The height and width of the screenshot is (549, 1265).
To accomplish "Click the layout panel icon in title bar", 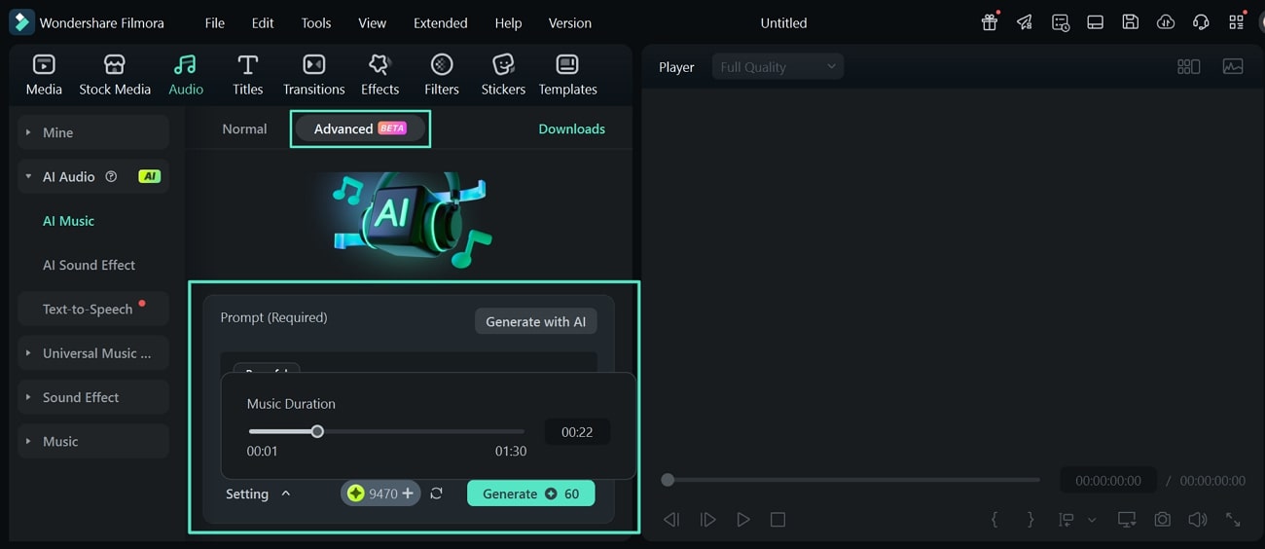I will point(1096,22).
